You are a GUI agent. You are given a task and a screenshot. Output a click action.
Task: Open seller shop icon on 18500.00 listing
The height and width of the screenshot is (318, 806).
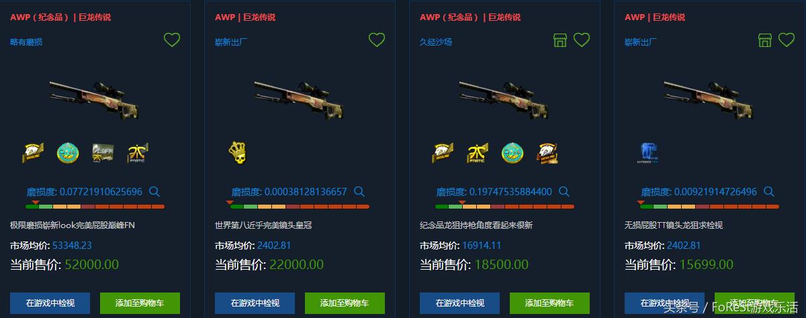click(560, 40)
